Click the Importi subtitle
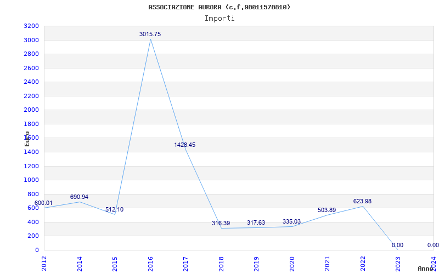 tap(219, 19)
